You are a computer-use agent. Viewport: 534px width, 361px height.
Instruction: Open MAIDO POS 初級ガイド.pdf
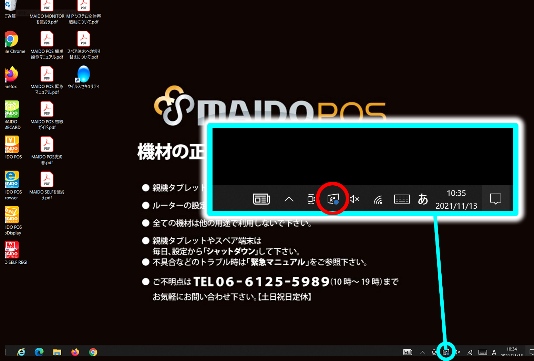click(47, 116)
